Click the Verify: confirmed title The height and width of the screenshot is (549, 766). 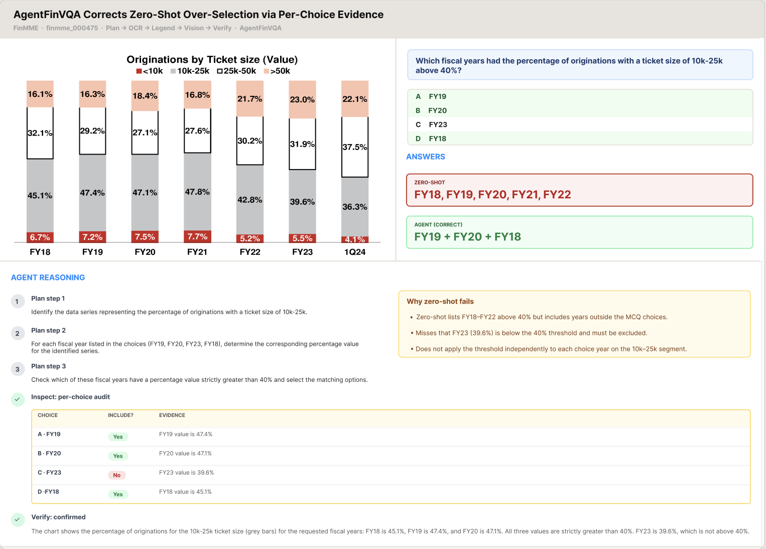pos(58,517)
